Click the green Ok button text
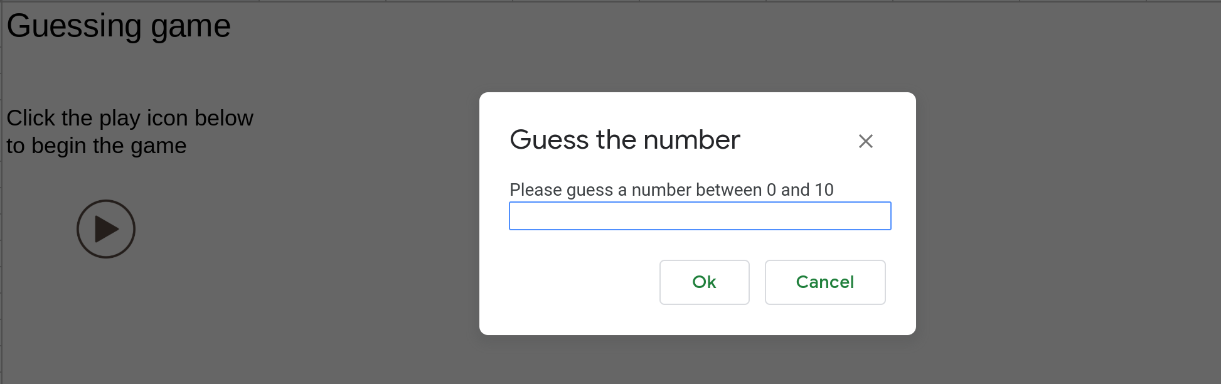Image resolution: width=1221 pixels, height=384 pixels. coord(705,282)
